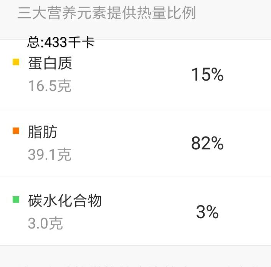Click the 82% fat percentage
Screen dimensions: 271x267
[x=207, y=143]
